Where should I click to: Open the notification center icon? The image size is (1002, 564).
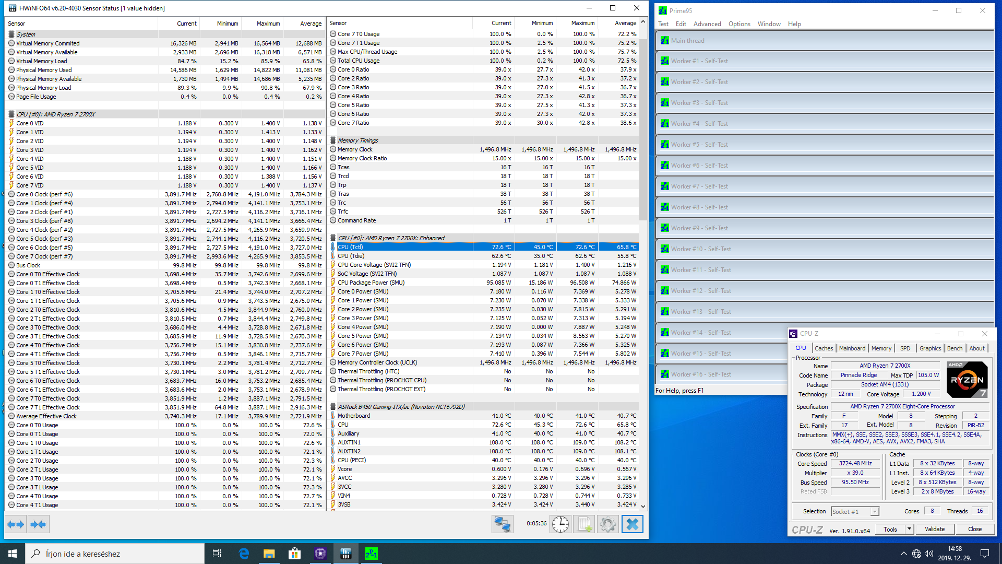985,554
